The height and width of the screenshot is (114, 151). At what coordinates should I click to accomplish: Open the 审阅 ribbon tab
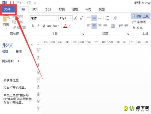(88, 9)
